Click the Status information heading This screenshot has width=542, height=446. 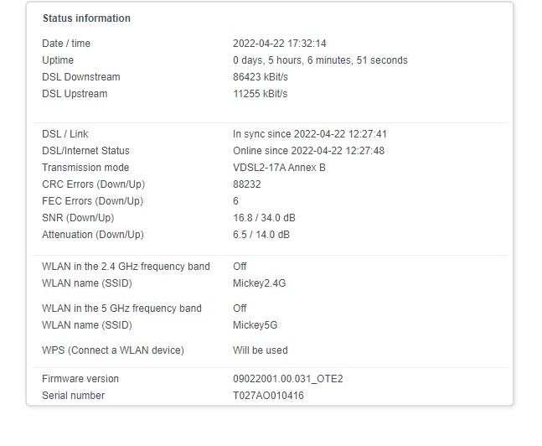click(86, 18)
